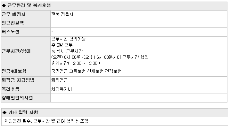Click the 근무시간 협의가능 text line
Viewport: 230px width, 129px height.
coord(68,39)
